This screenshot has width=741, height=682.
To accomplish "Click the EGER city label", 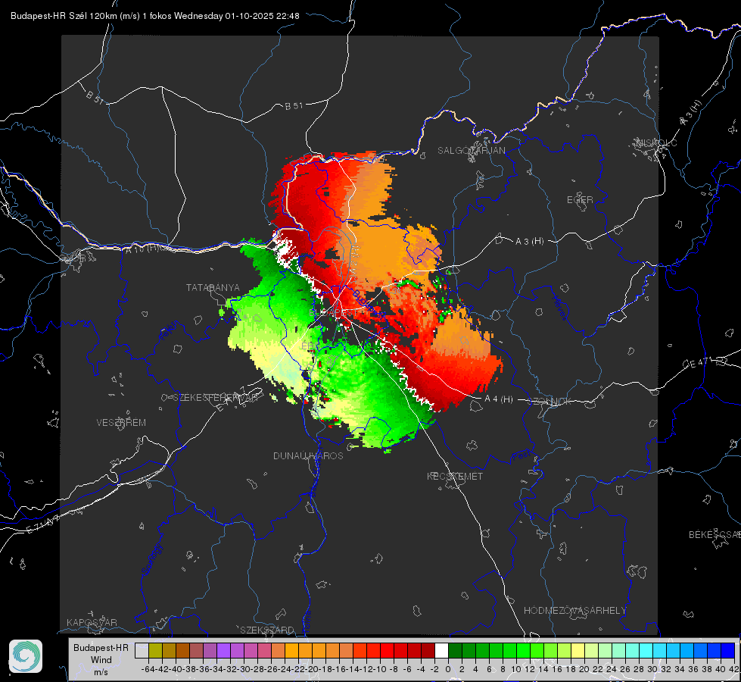I will [580, 200].
